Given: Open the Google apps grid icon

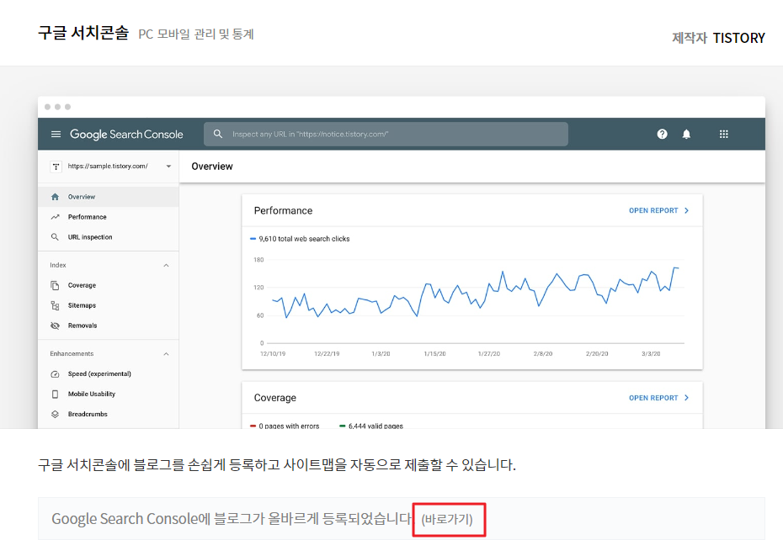Looking at the screenshot, I should (723, 134).
